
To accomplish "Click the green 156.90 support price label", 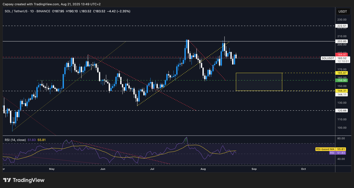I will point(342,80).
